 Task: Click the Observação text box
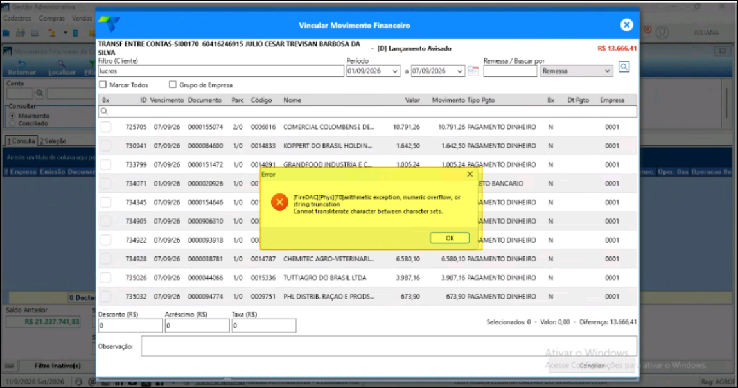[389, 346]
